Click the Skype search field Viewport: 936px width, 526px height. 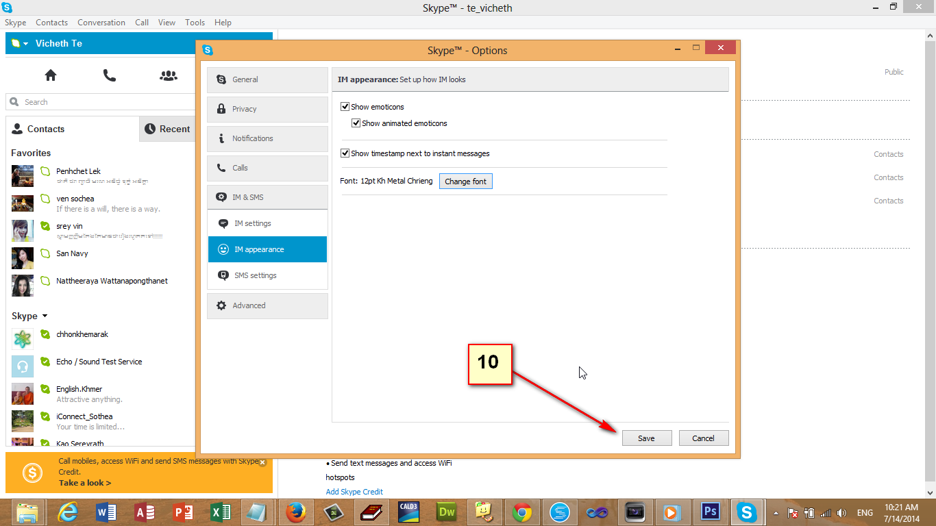[x=101, y=102]
